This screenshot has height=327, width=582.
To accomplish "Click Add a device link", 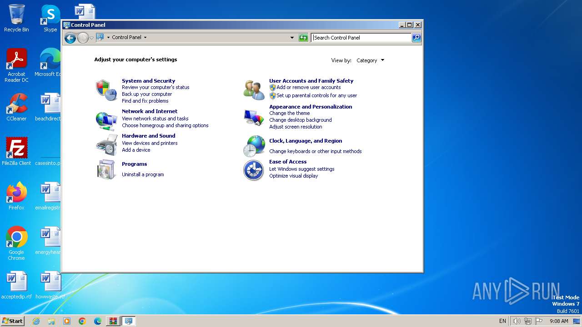I will pos(136,150).
